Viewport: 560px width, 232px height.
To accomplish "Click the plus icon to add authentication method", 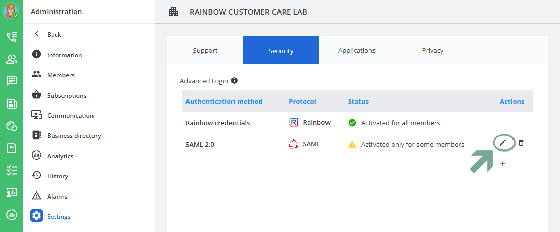I will click(503, 164).
